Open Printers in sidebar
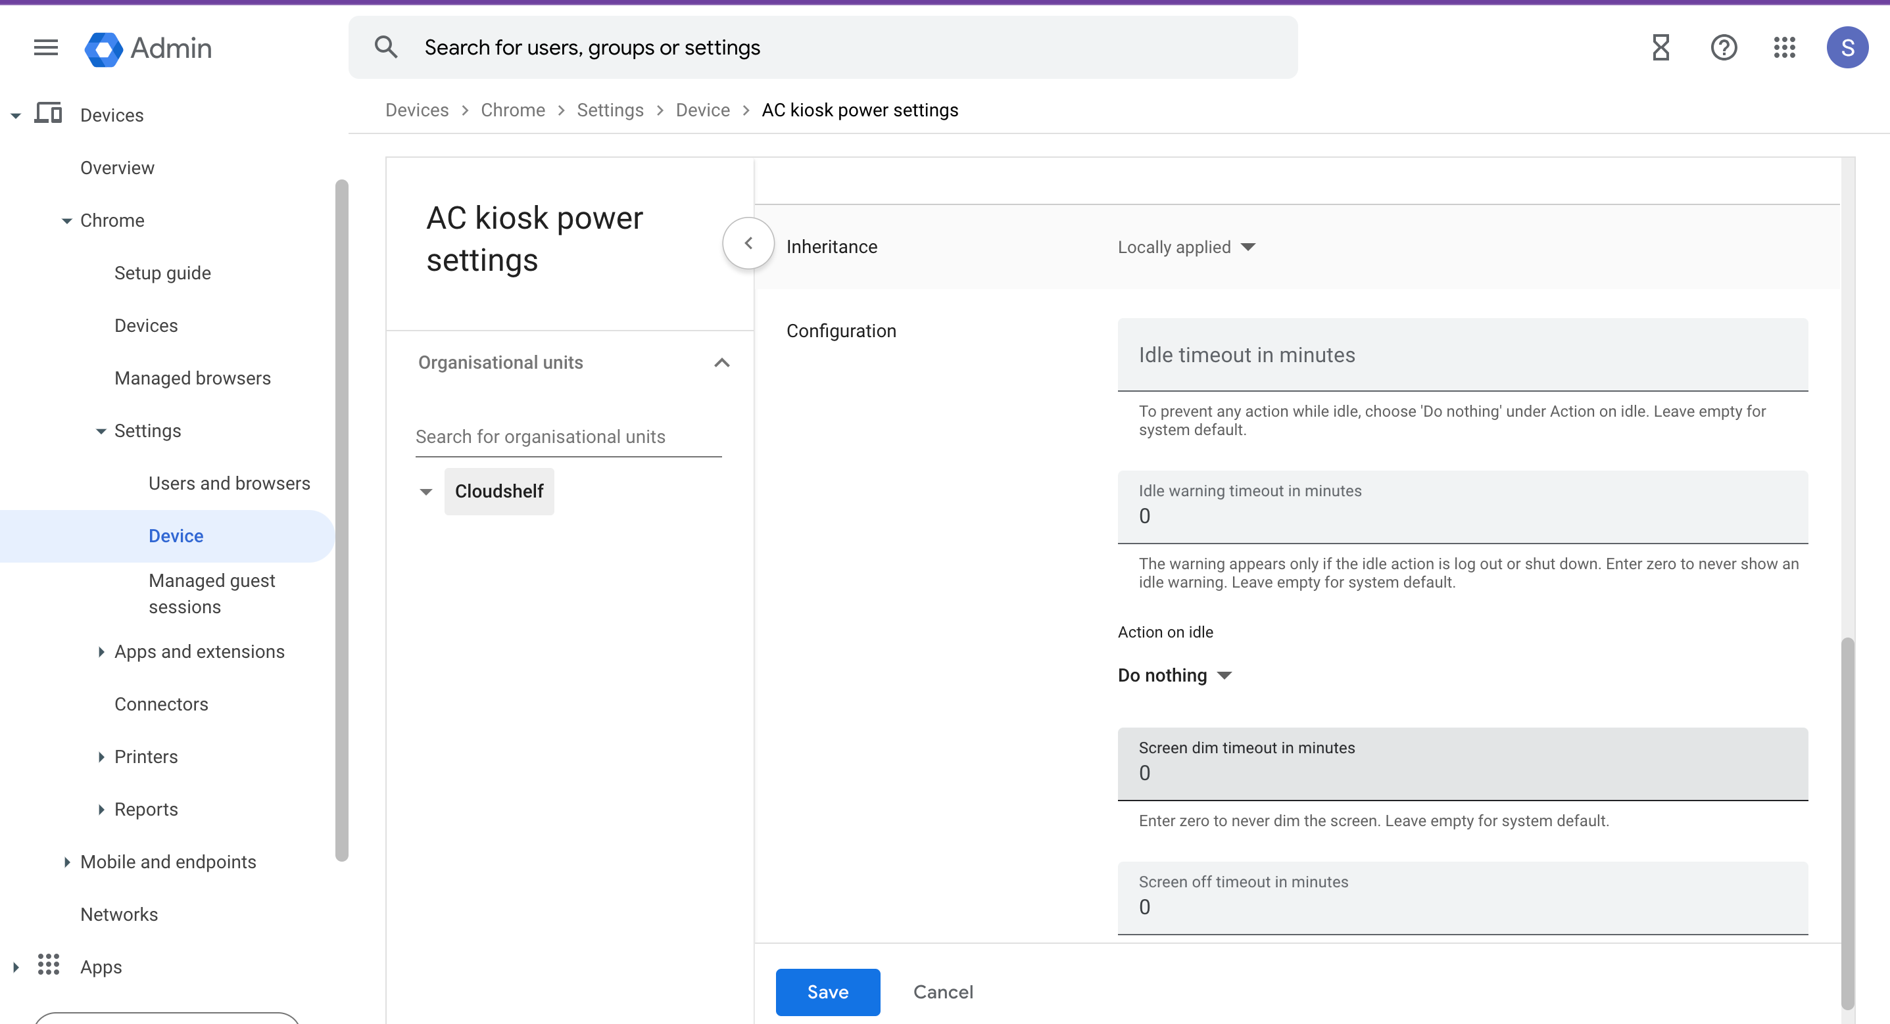Image resolution: width=1890 pixels, height=1024 pixels. click(x=146, y=756)
